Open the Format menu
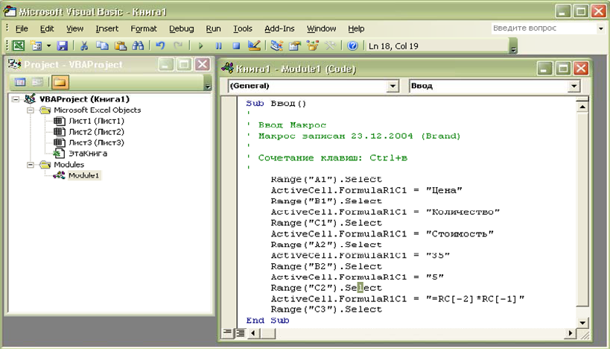 [x=144, y=28]
